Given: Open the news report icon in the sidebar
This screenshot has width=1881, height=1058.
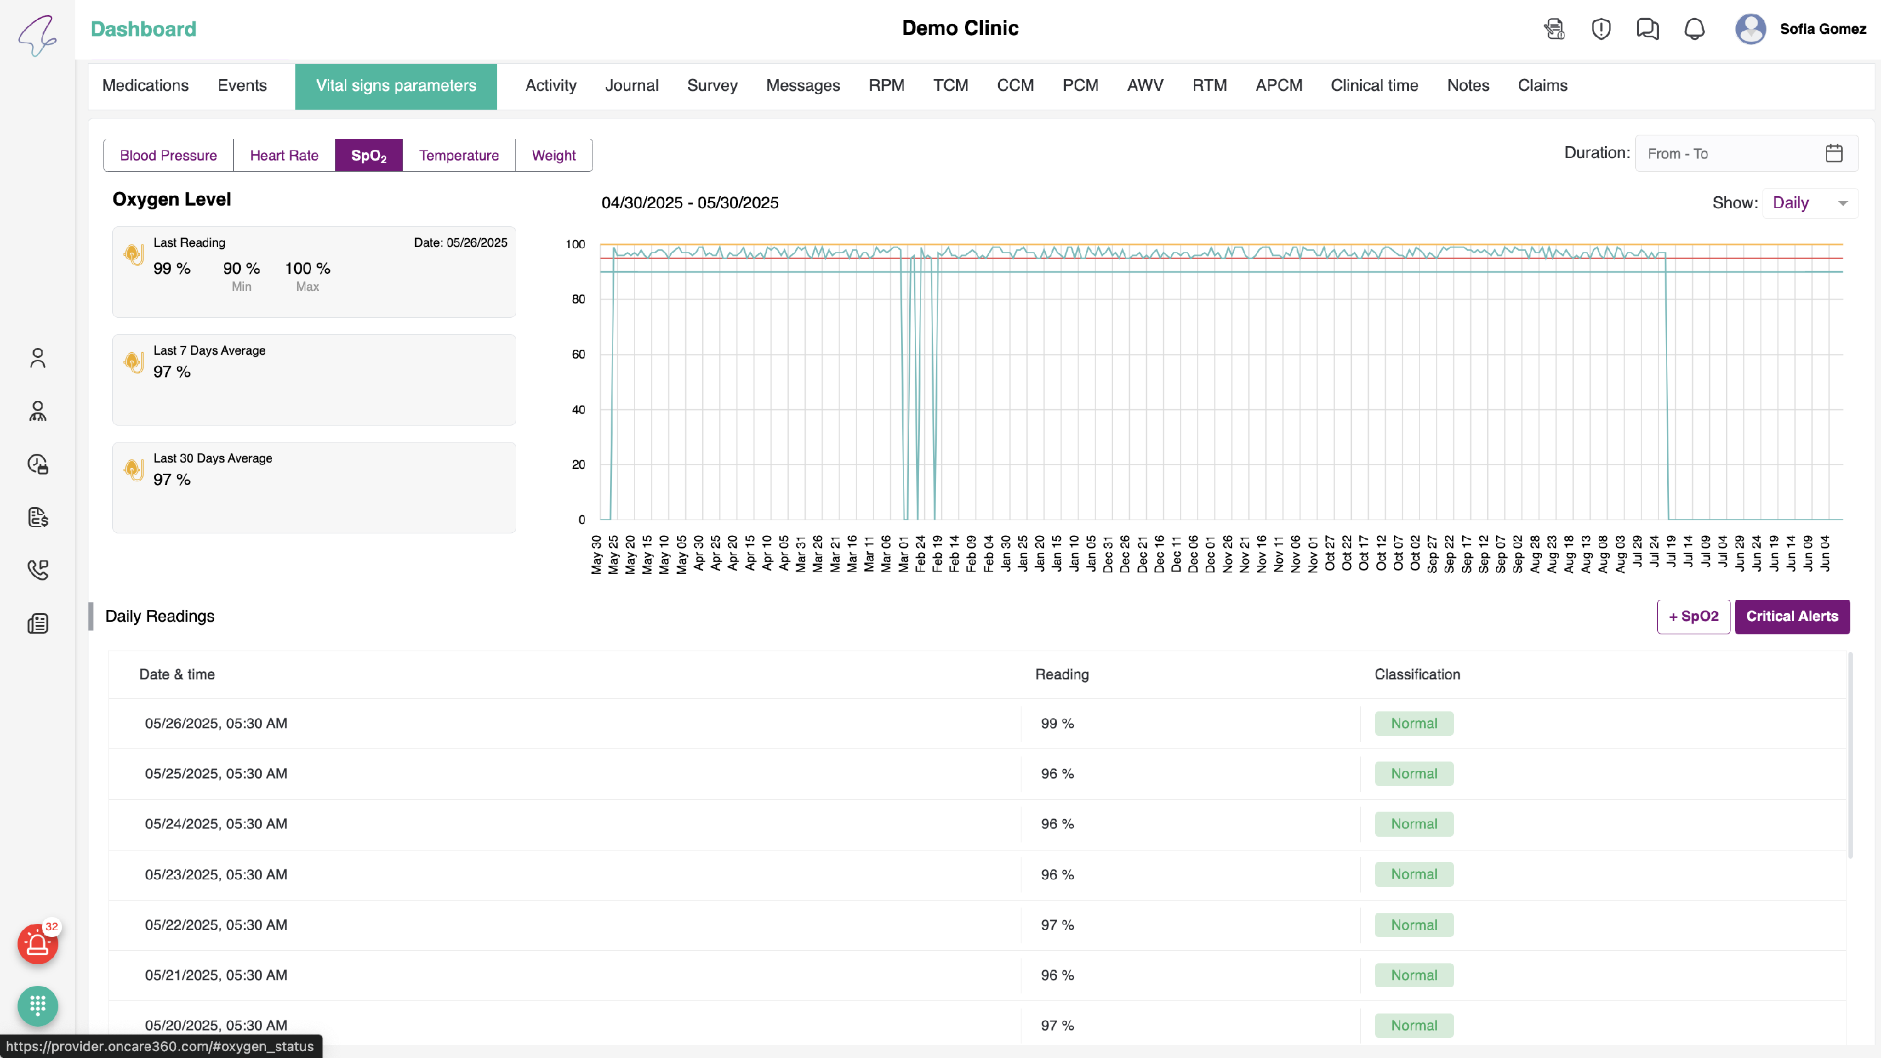Looking at the screenshot, I should tap(37, 623).
